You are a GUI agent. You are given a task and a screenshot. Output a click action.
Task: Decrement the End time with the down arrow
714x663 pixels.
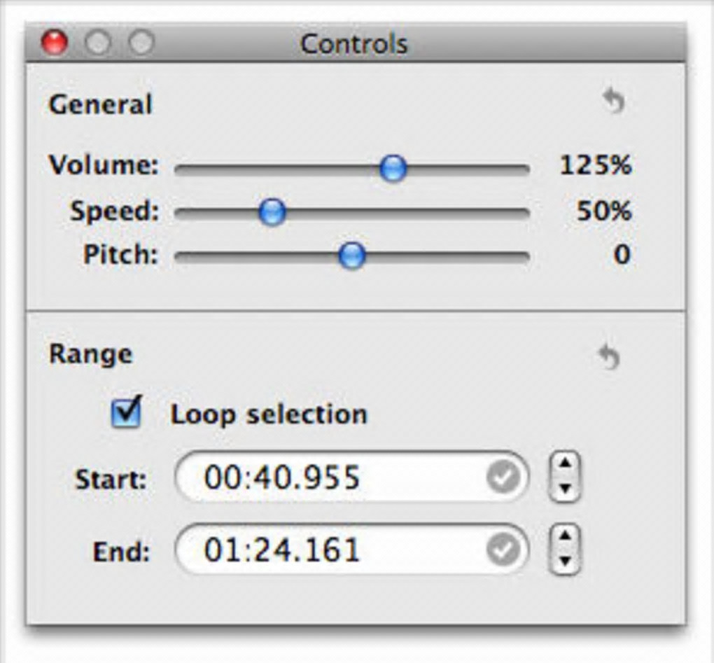[x=566, y=561]
